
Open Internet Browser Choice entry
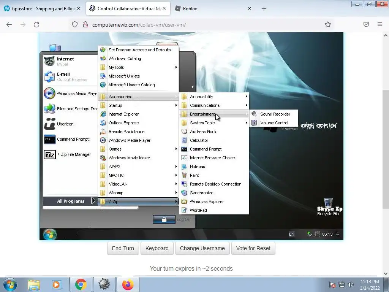(x=214, y=158)
